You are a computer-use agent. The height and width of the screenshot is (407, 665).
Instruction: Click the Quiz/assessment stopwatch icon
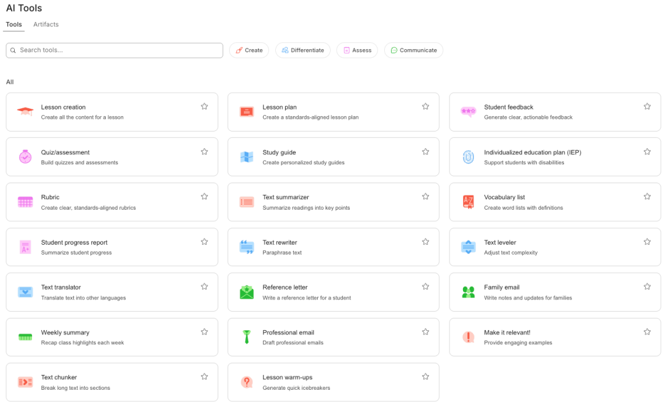[25, 157]
